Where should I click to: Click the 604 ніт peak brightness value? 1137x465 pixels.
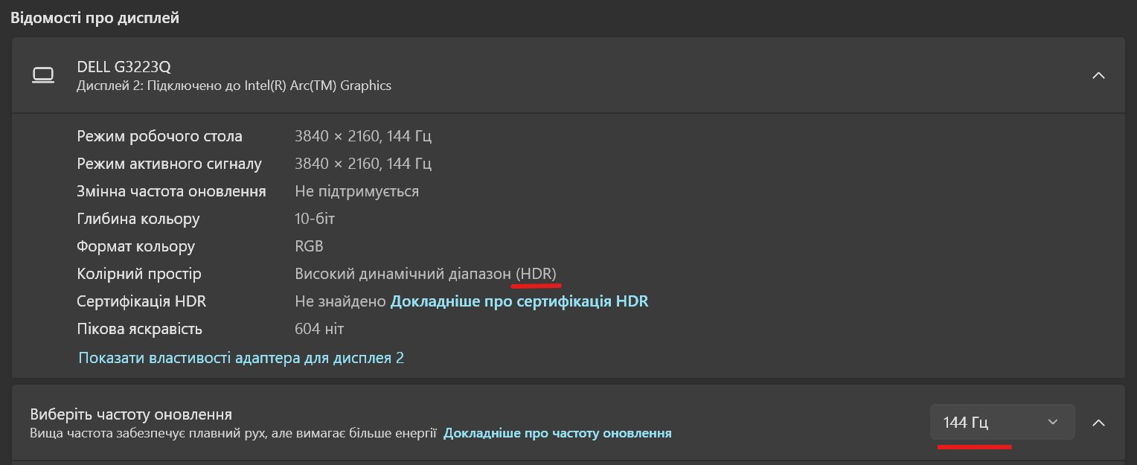pos(319,329)
